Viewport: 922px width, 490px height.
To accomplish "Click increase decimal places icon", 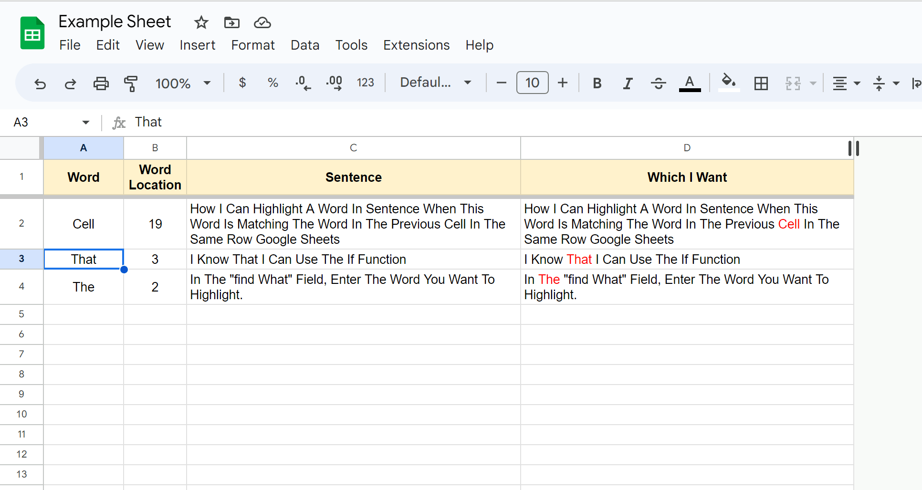I will [x=334, y=83].
